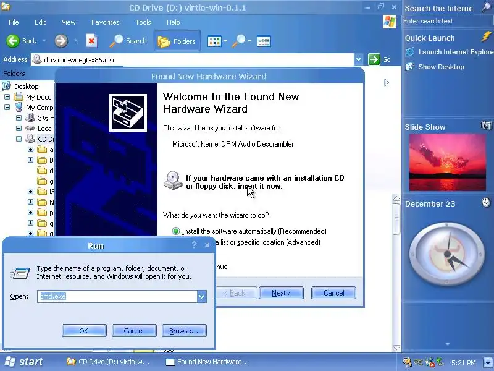The image size is (494, 371).
Task: Open the File menu
Action: pos(14,22)
